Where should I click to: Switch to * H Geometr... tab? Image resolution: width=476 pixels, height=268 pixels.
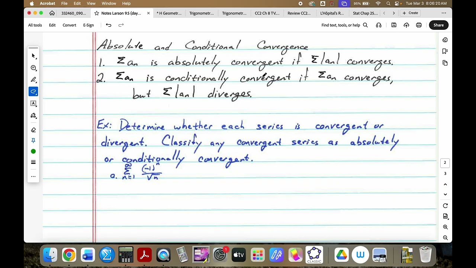169,13
